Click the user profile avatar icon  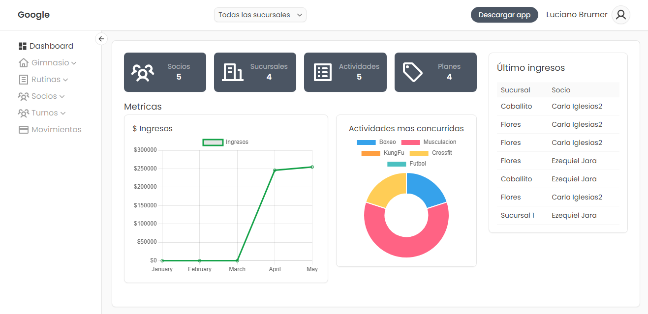pyautogui.click(x=621, y=15)
